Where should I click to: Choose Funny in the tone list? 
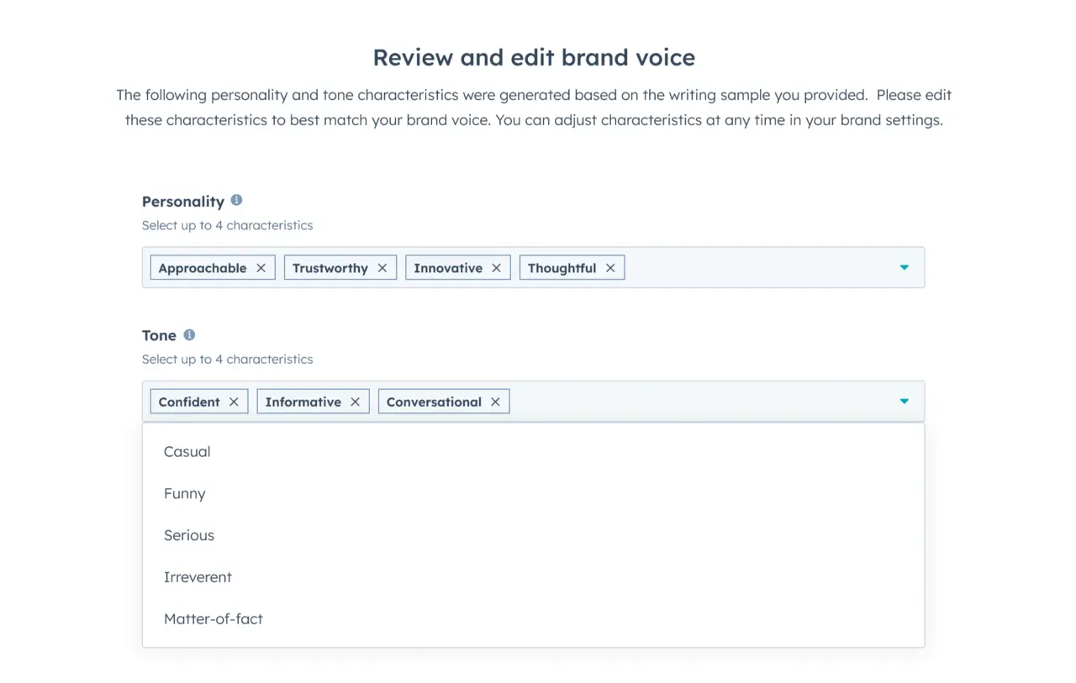click(x=184, y=493)
